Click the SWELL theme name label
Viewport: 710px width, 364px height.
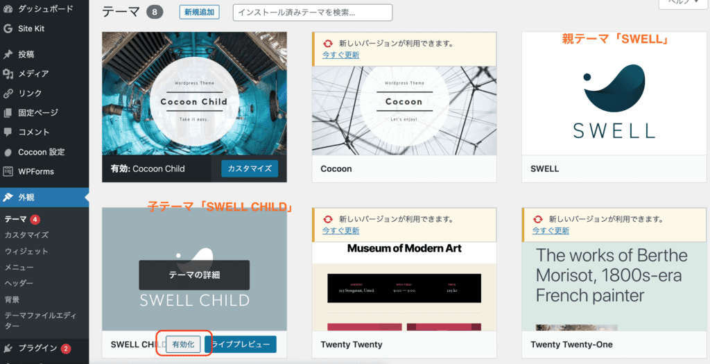pyautogui.click(x=545, y=169)
